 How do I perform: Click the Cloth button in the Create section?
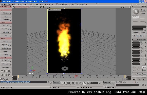tap(6, 36)
